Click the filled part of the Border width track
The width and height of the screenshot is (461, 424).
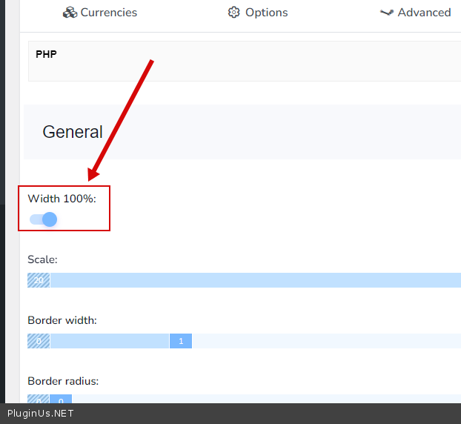click(110, 341)
